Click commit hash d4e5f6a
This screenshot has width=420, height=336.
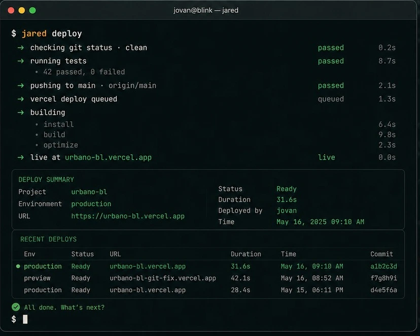(x=383, y=290)
